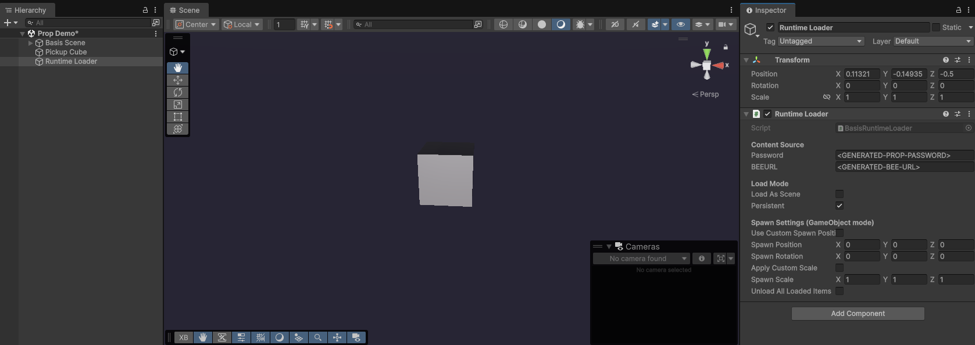Click the grid visibility icon
Screen dimensions: 975x345
[304, 24]
